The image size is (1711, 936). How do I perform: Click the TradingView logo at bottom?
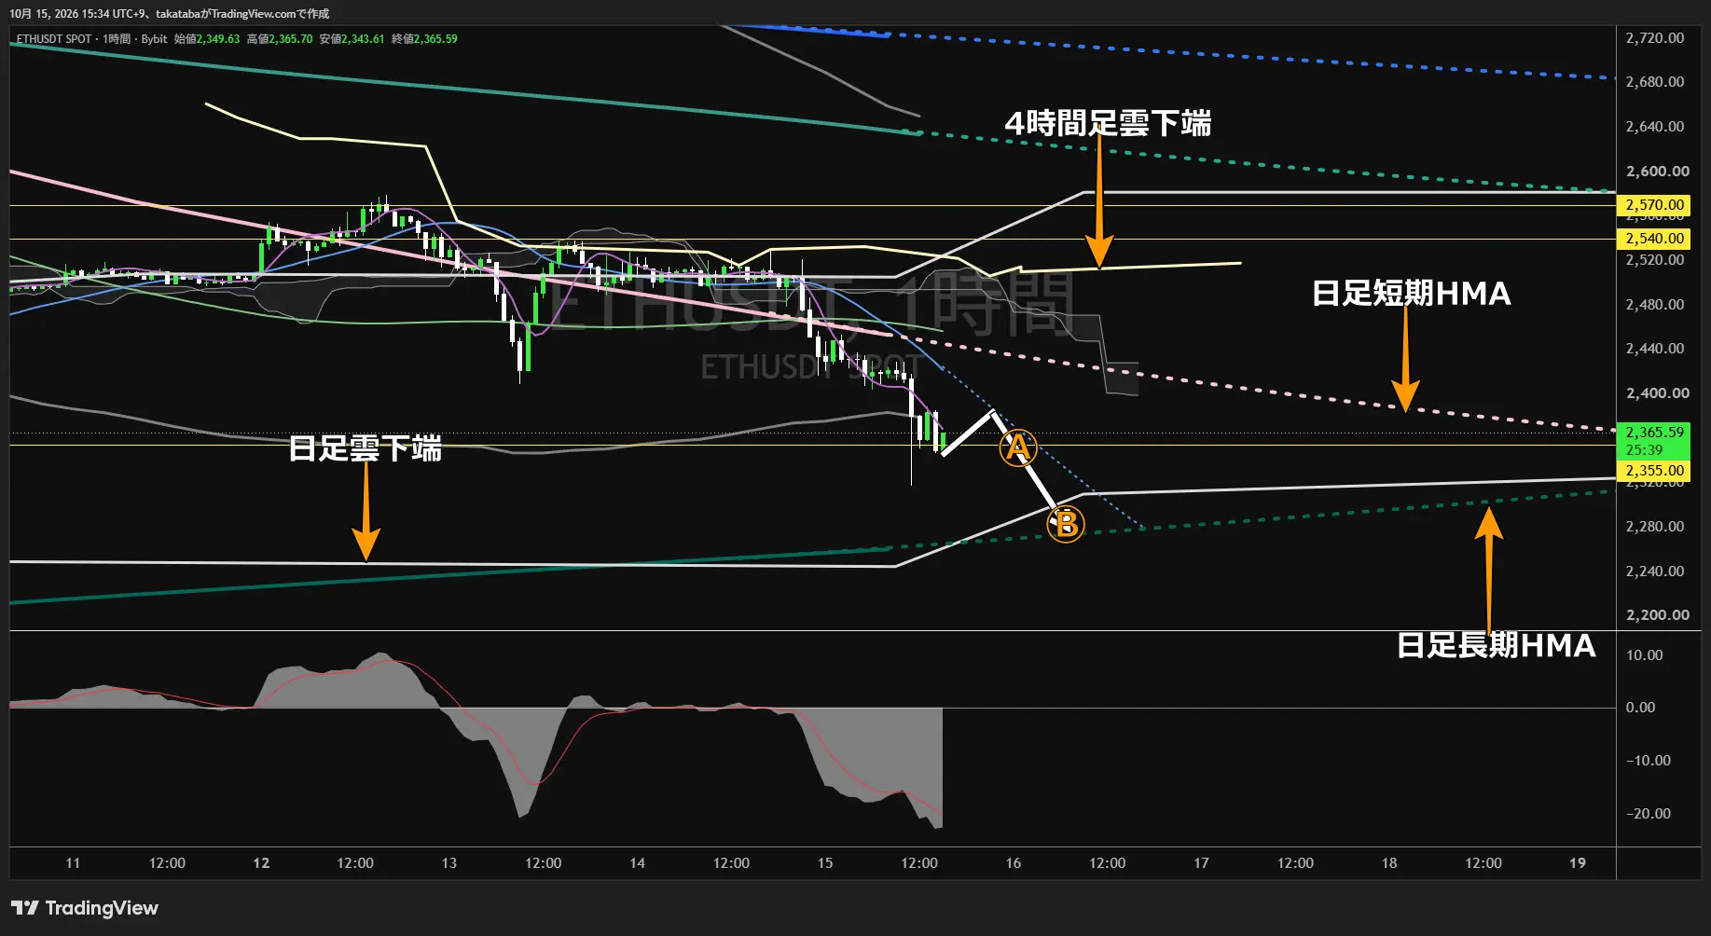pyautogui.click(x=85, y=908)
